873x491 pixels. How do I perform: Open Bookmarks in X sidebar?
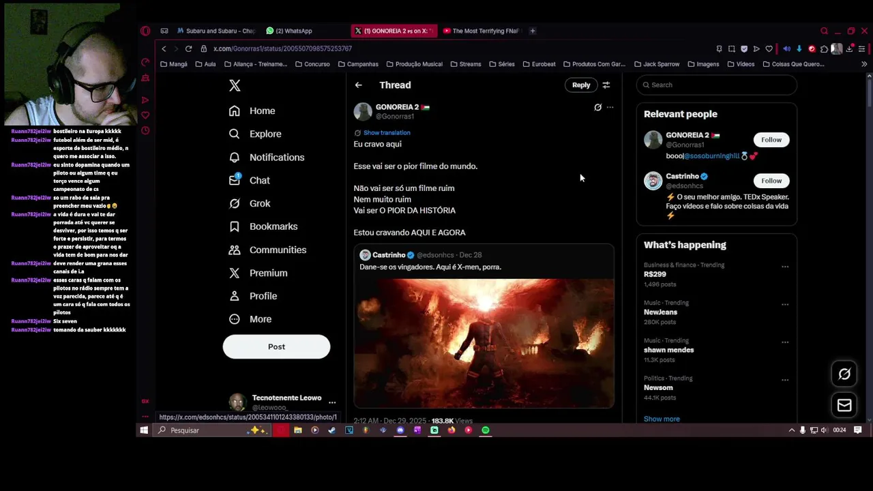pyautogui.click(x=263, y=226)
